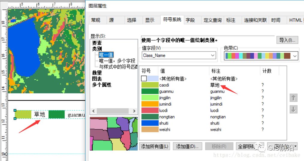The height and width of the screenshot is (161, 304).
Task: Select 唯一值，多个字段 option
Action: [117, 61]
